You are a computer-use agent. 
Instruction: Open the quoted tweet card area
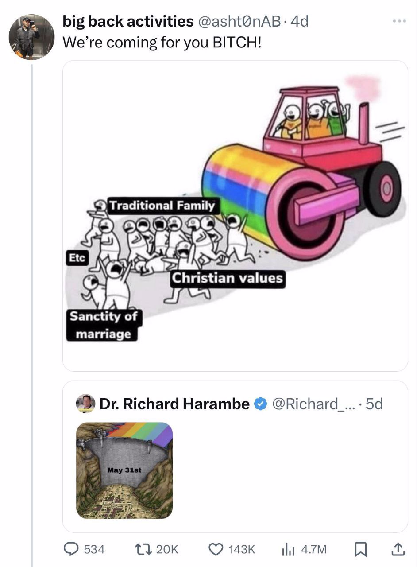[235, 456]
